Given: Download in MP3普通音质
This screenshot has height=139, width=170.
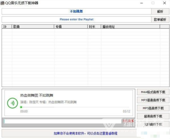Looking at the screenshot, I should pyautogui.click(x=153, y=100).
